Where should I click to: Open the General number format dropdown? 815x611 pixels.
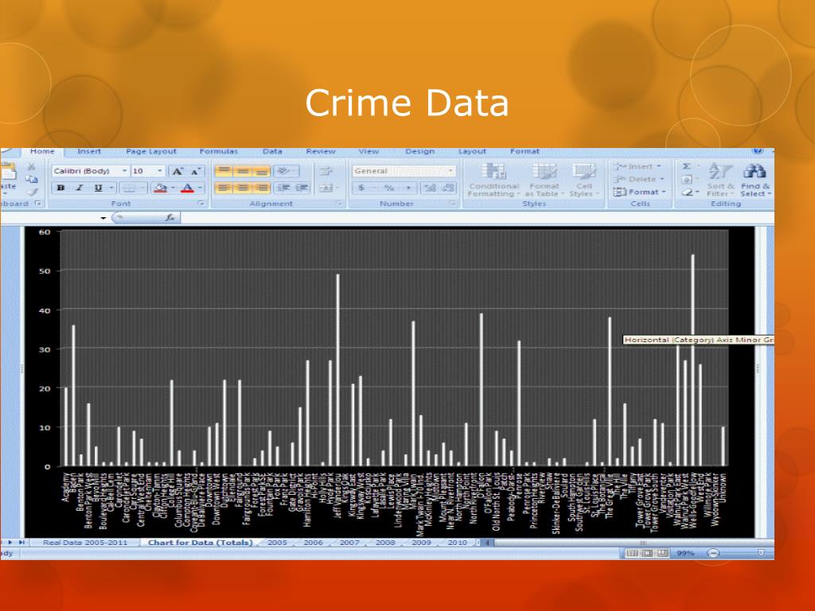point(450,171)
